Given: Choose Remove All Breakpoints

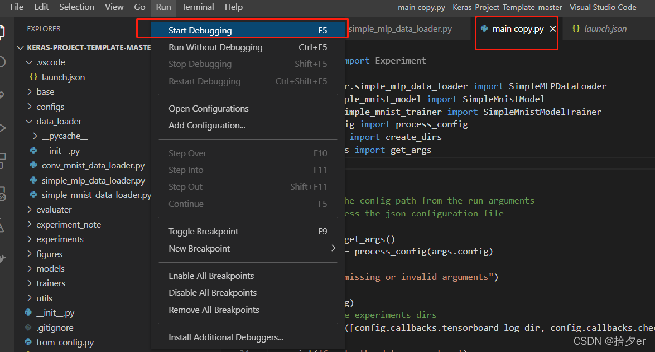Looking at the screenshot, I should tap(248, 310).
